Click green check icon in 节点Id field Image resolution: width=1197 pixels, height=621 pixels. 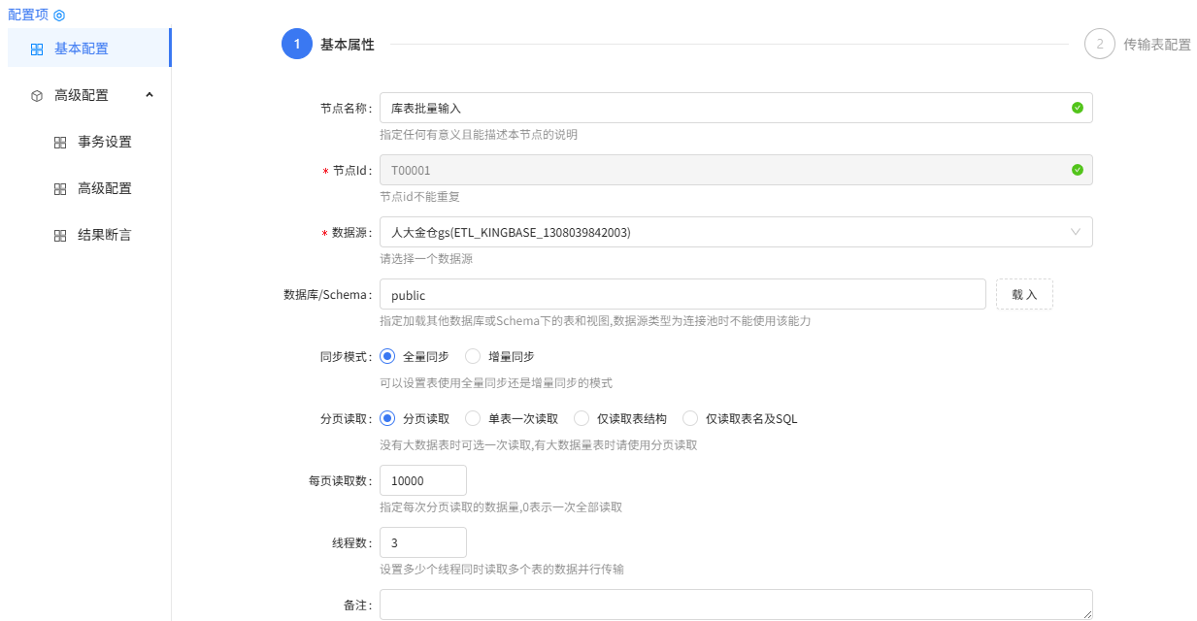coord(1077,170)
